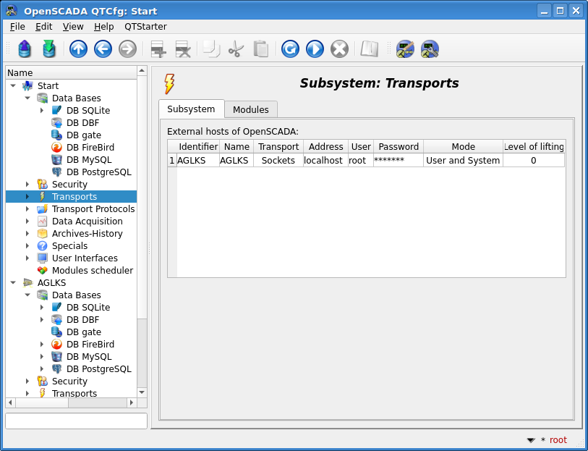Open the QTStarter menu
588x451 pixels.
click(145, 26)
